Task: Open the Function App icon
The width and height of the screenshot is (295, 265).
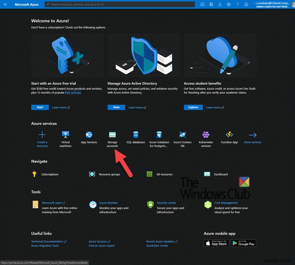Action: pyautogui.click(x=229, y=135)
